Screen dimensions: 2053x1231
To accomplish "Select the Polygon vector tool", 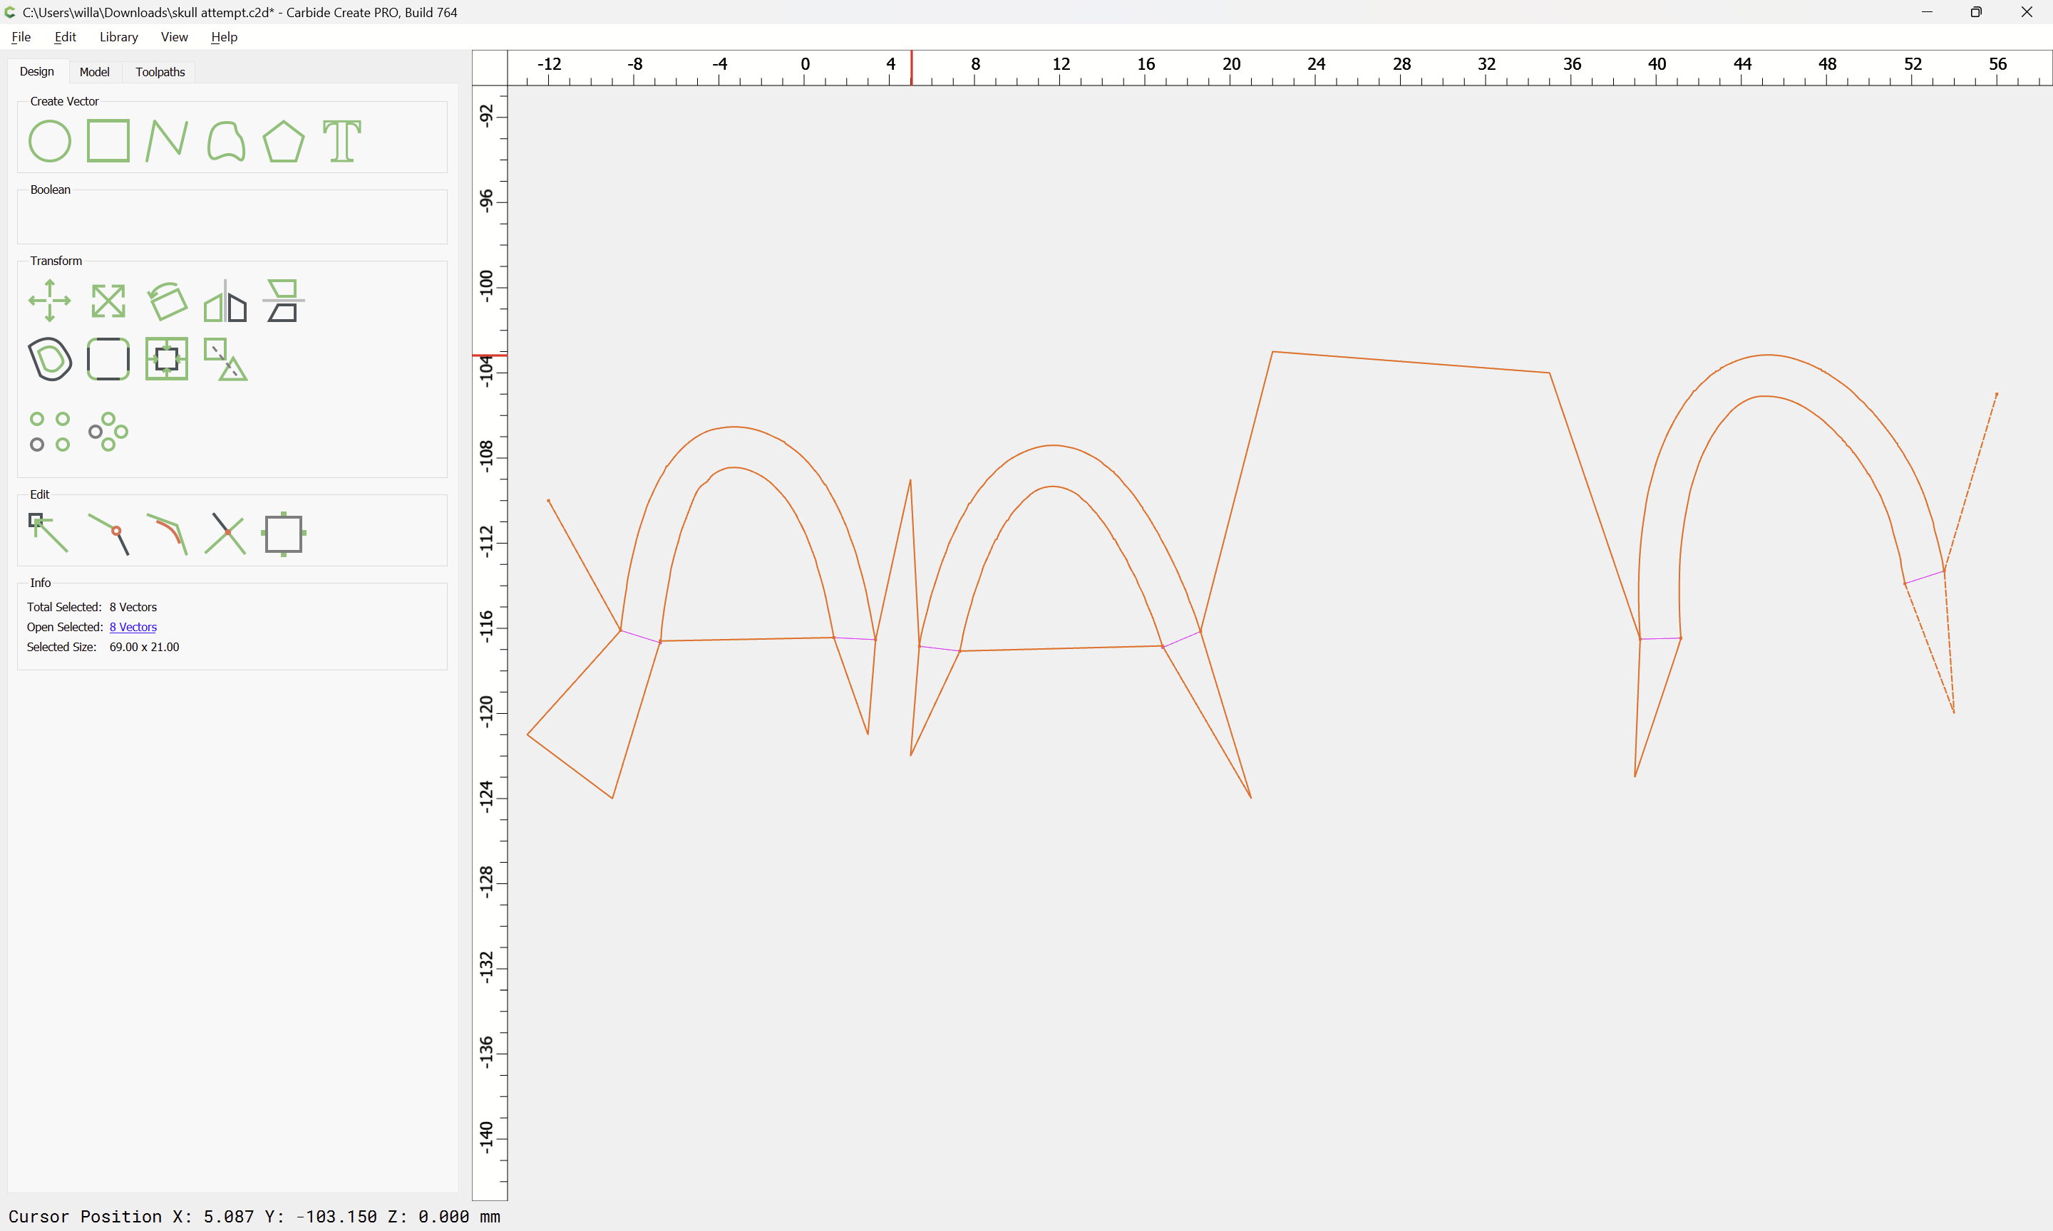I will click(283, 141).
